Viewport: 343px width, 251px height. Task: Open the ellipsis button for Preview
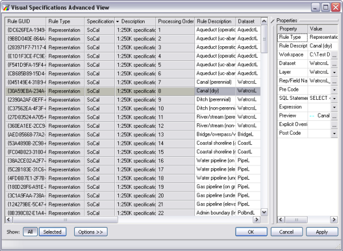[334, 116]
